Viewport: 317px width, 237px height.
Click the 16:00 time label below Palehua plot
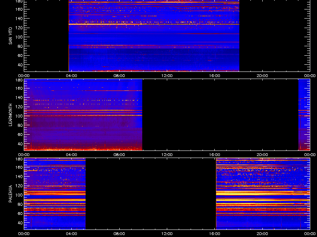215,234
